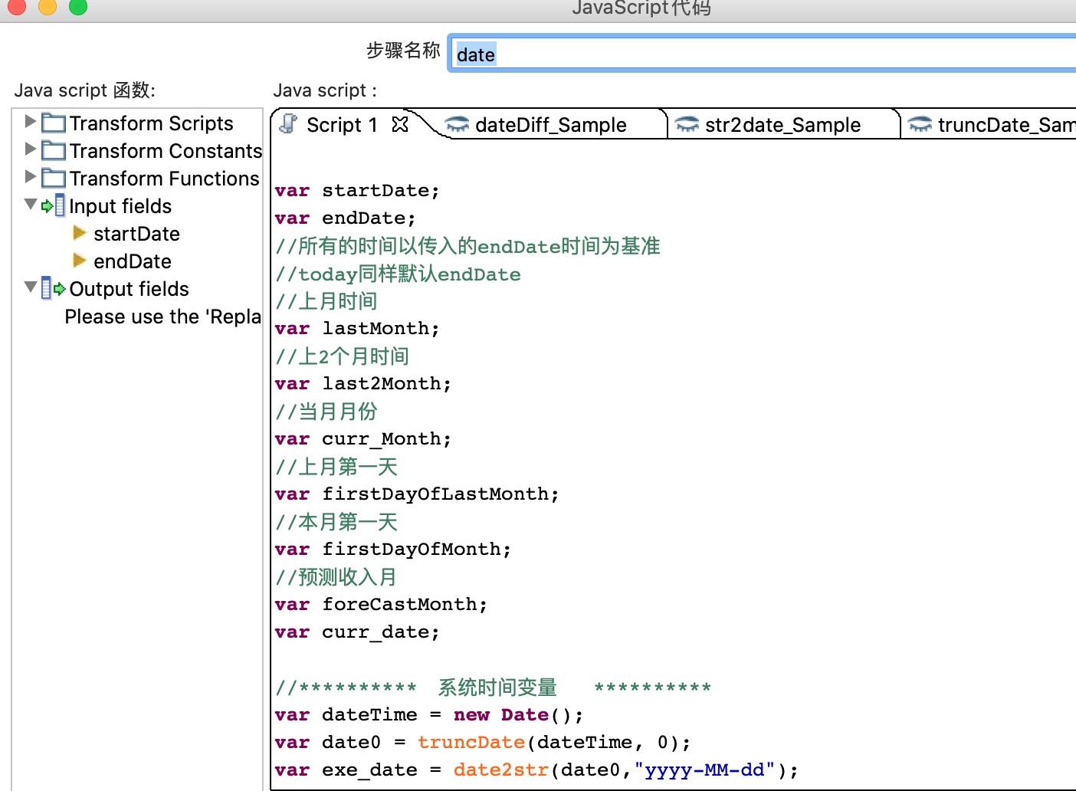Click the Transform Scripts folder icon
Viewport: 1076px width, 791px height.
[52, 123]
